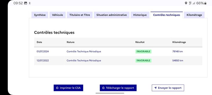Select the Contrôles techniques tab
The height and width of the screenshot is (95, 212).
(167, 15)
